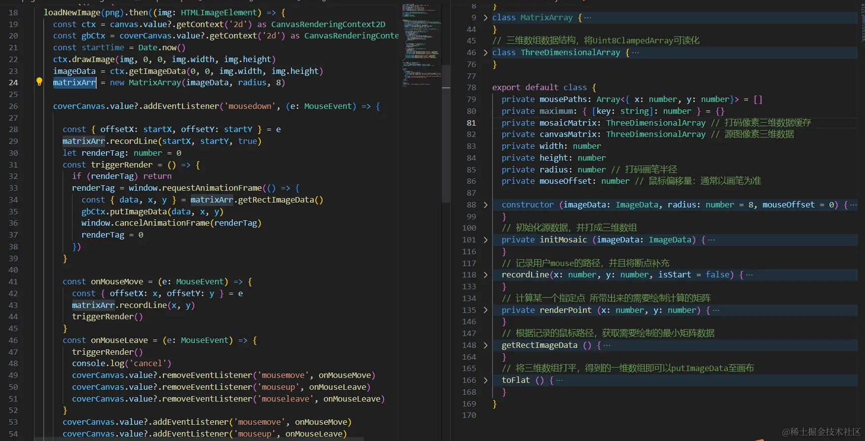Expand the folded ThreeDimensionalArray class
865x441 pixels.
485,53
